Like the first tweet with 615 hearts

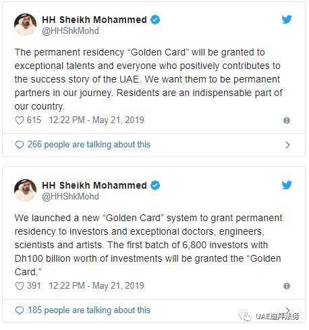coord(20,120)
